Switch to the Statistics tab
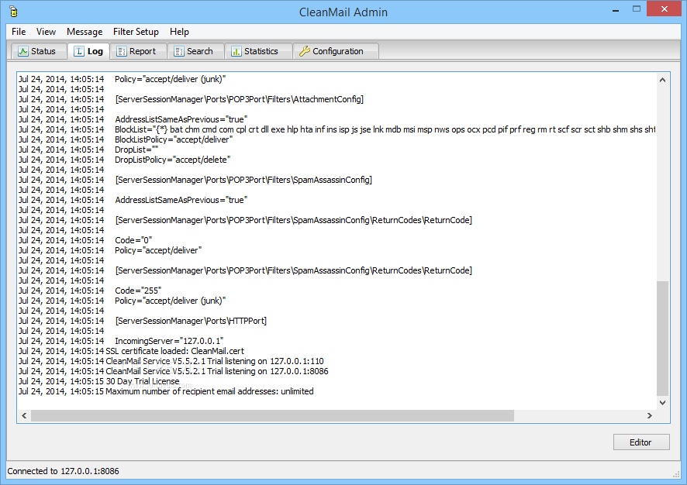 [x=258, y=52]
